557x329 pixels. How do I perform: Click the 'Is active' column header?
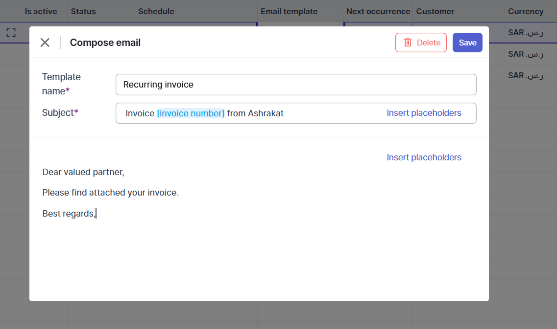[41, 11]
